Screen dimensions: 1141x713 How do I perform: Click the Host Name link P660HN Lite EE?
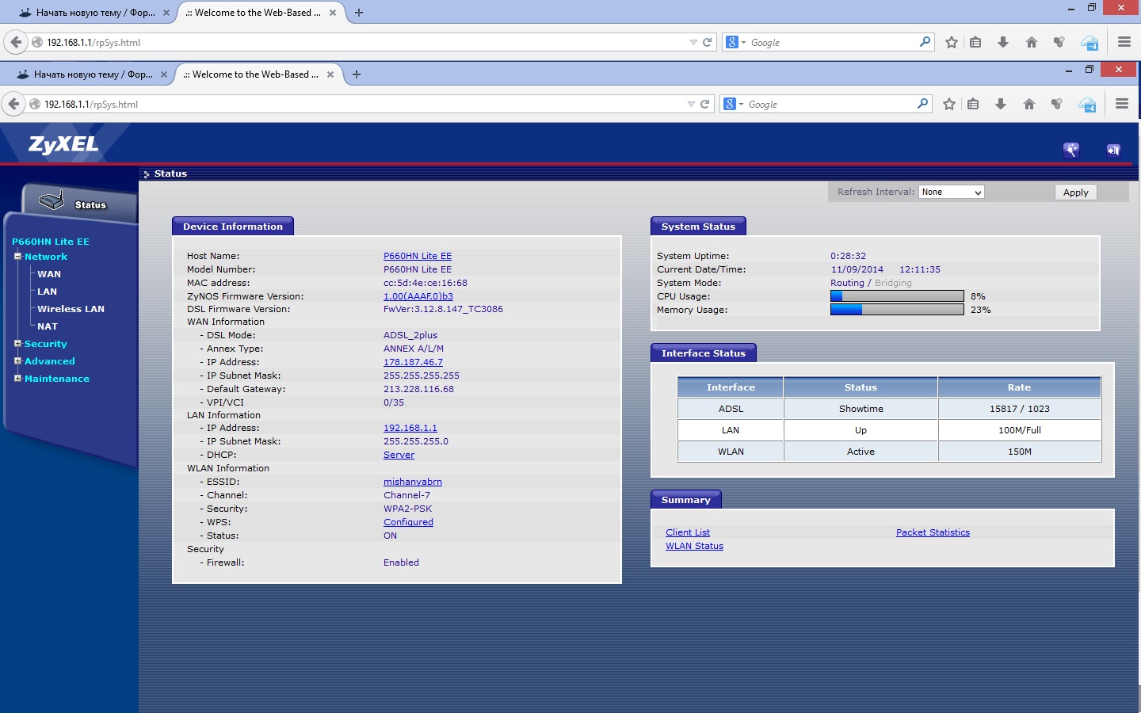pos(418,256)
